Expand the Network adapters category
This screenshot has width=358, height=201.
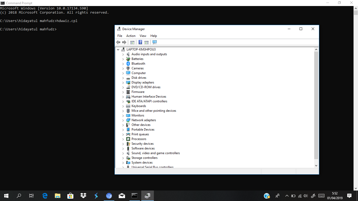(x=123, y=120)
